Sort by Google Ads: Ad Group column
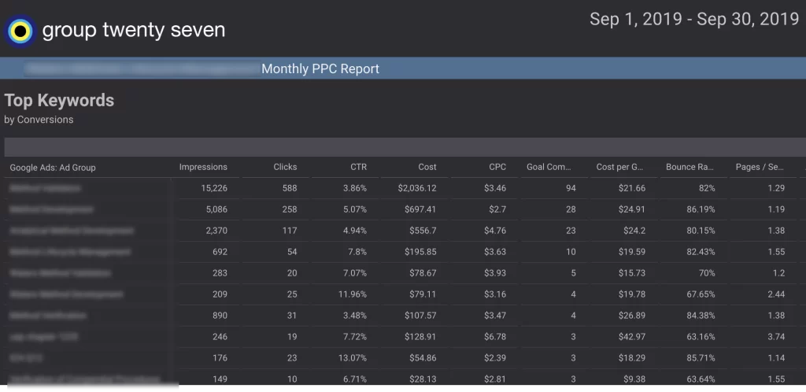 point(53,168)
